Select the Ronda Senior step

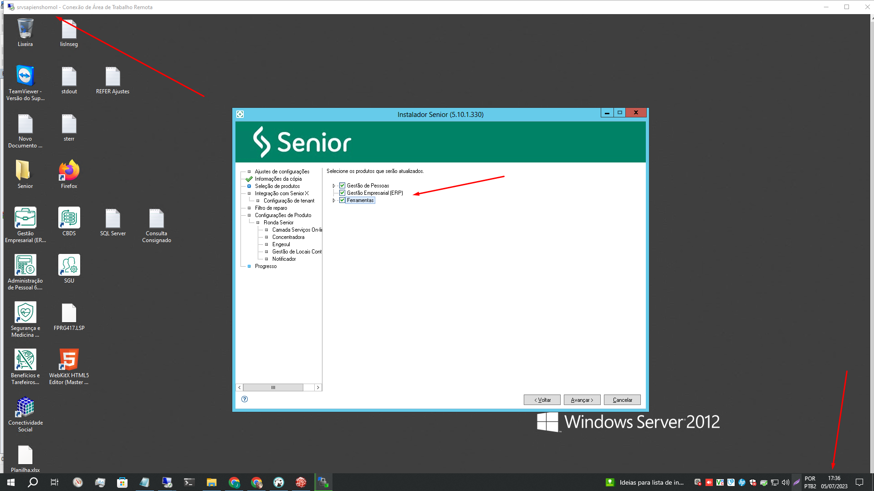coord(278,223)
